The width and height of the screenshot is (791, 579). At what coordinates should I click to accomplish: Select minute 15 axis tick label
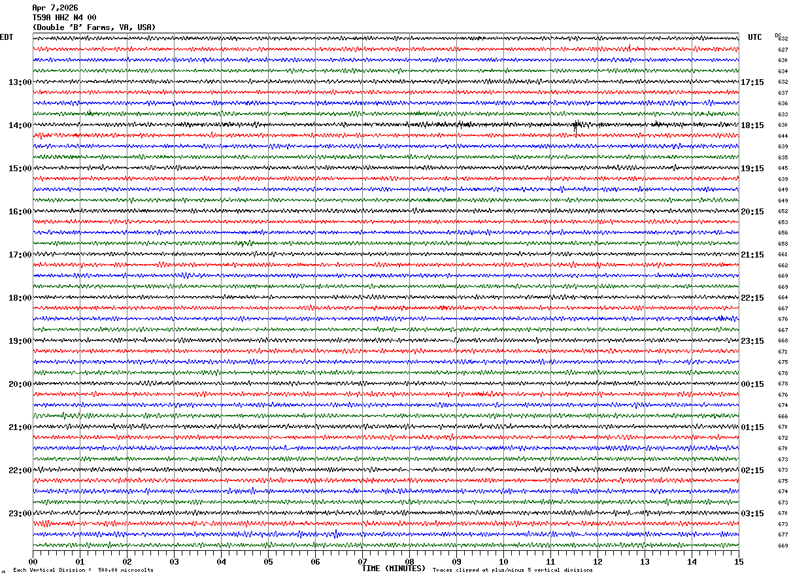click(738, 562)
